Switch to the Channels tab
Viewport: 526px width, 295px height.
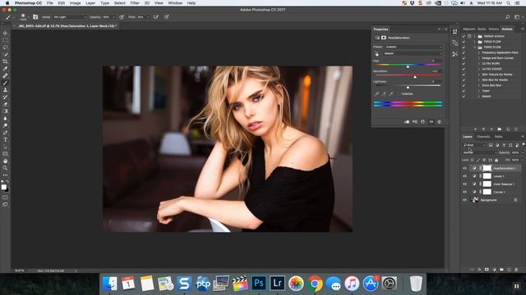click(x=483, y=137)
